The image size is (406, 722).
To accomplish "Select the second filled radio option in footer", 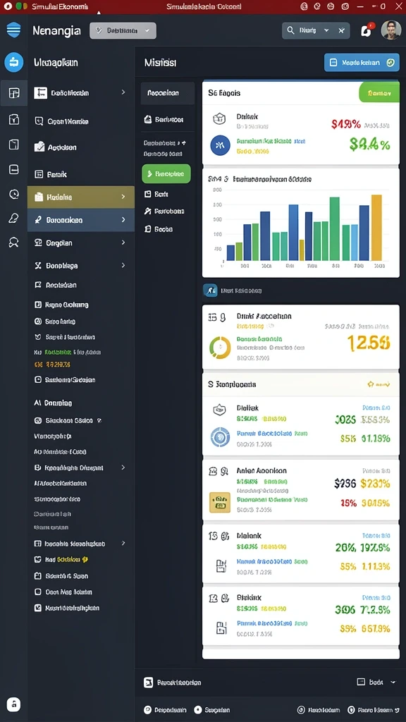I will point(198,710).
